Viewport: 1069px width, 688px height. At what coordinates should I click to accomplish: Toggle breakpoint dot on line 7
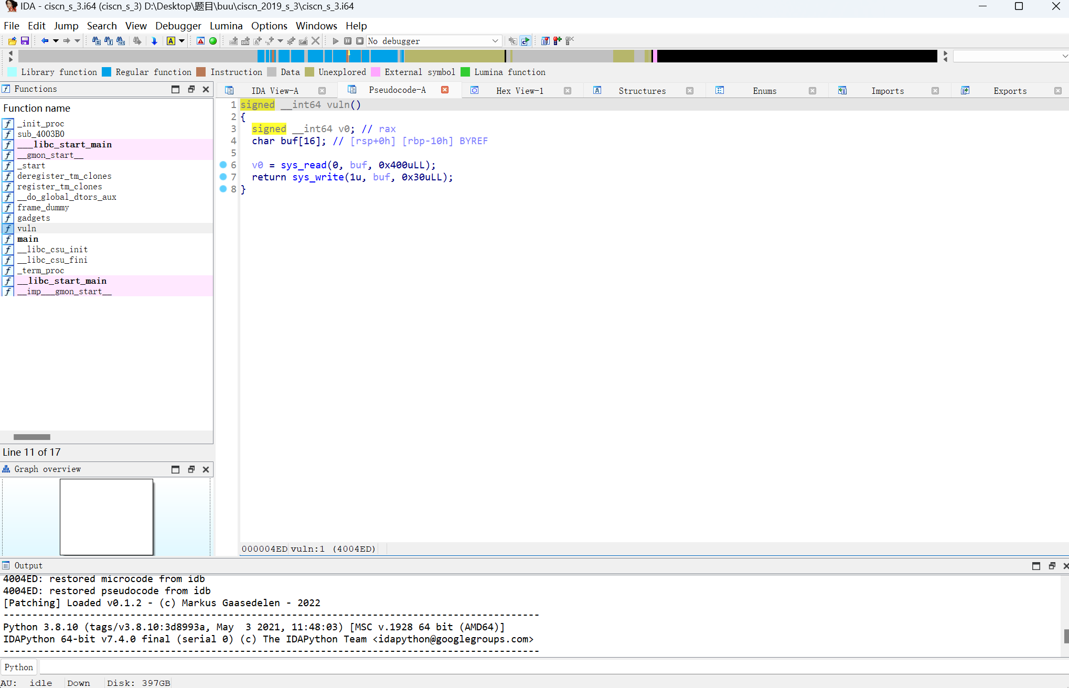tap(223, 177)
